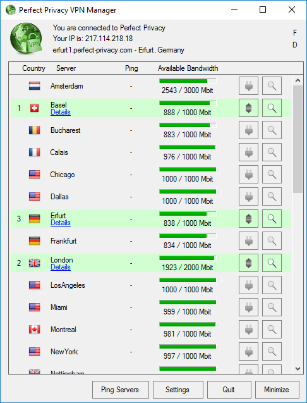The height and width of the screenshot is (403, 307).
Task: Open Details link under Basel
Action: tap(61, 113)
